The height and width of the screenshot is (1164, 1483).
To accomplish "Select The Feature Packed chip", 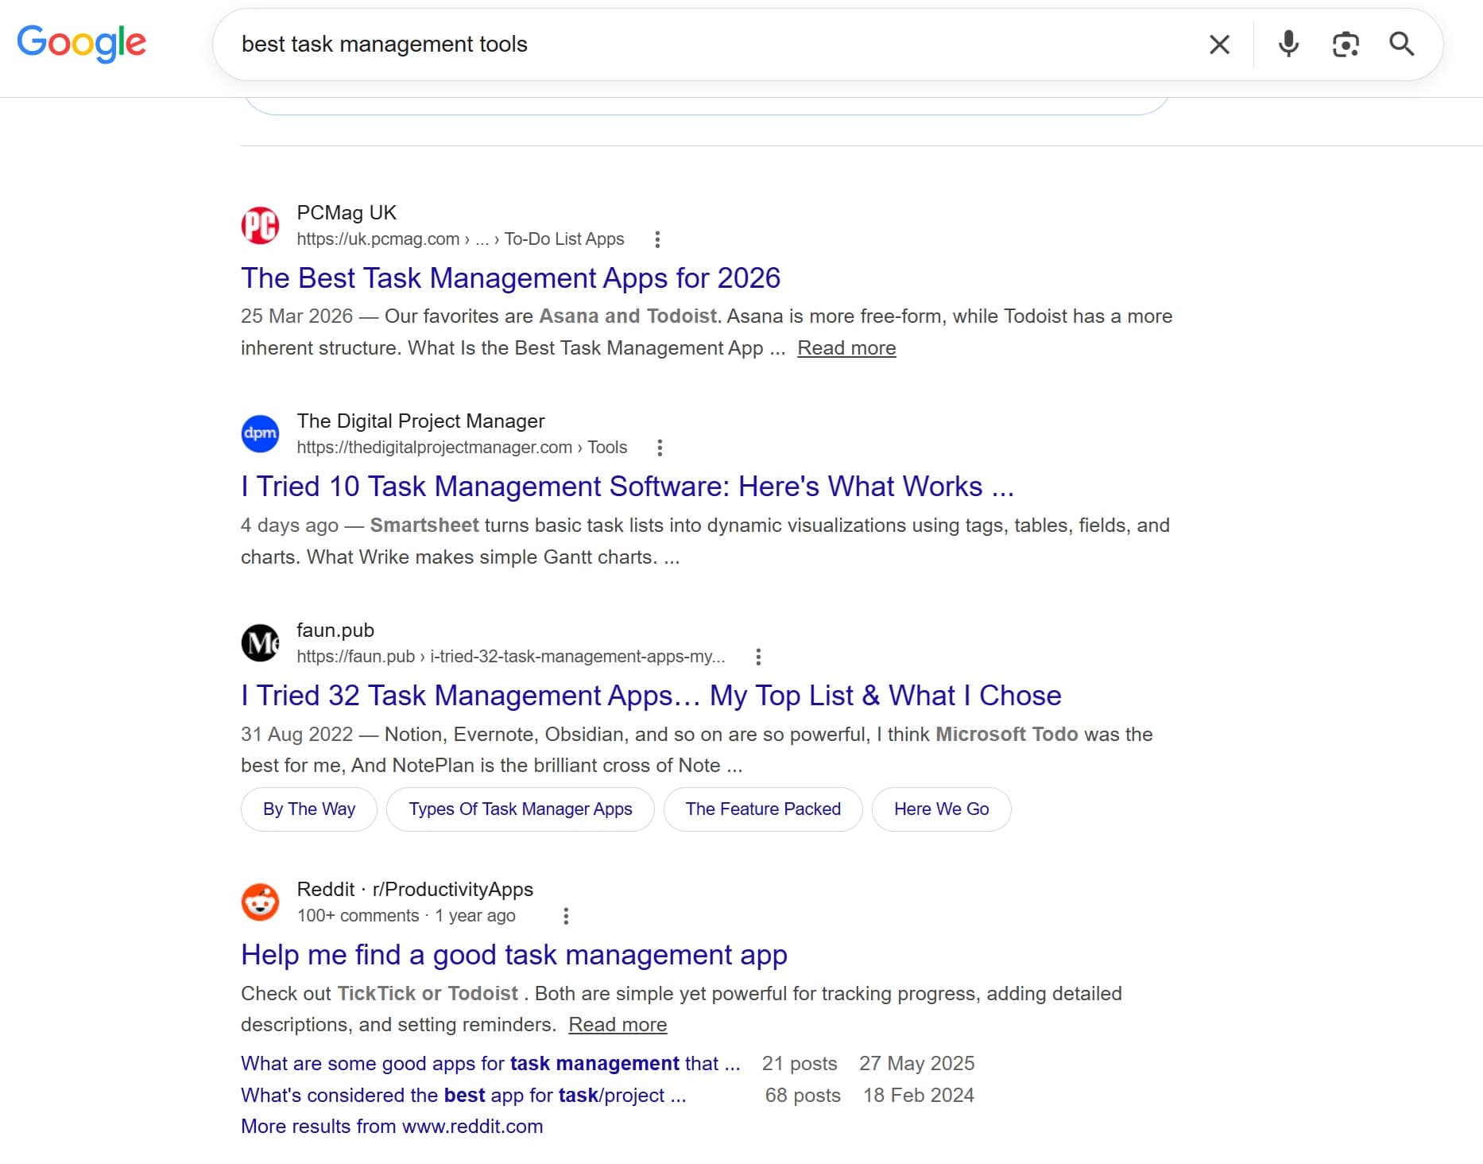I will [763, 809].
